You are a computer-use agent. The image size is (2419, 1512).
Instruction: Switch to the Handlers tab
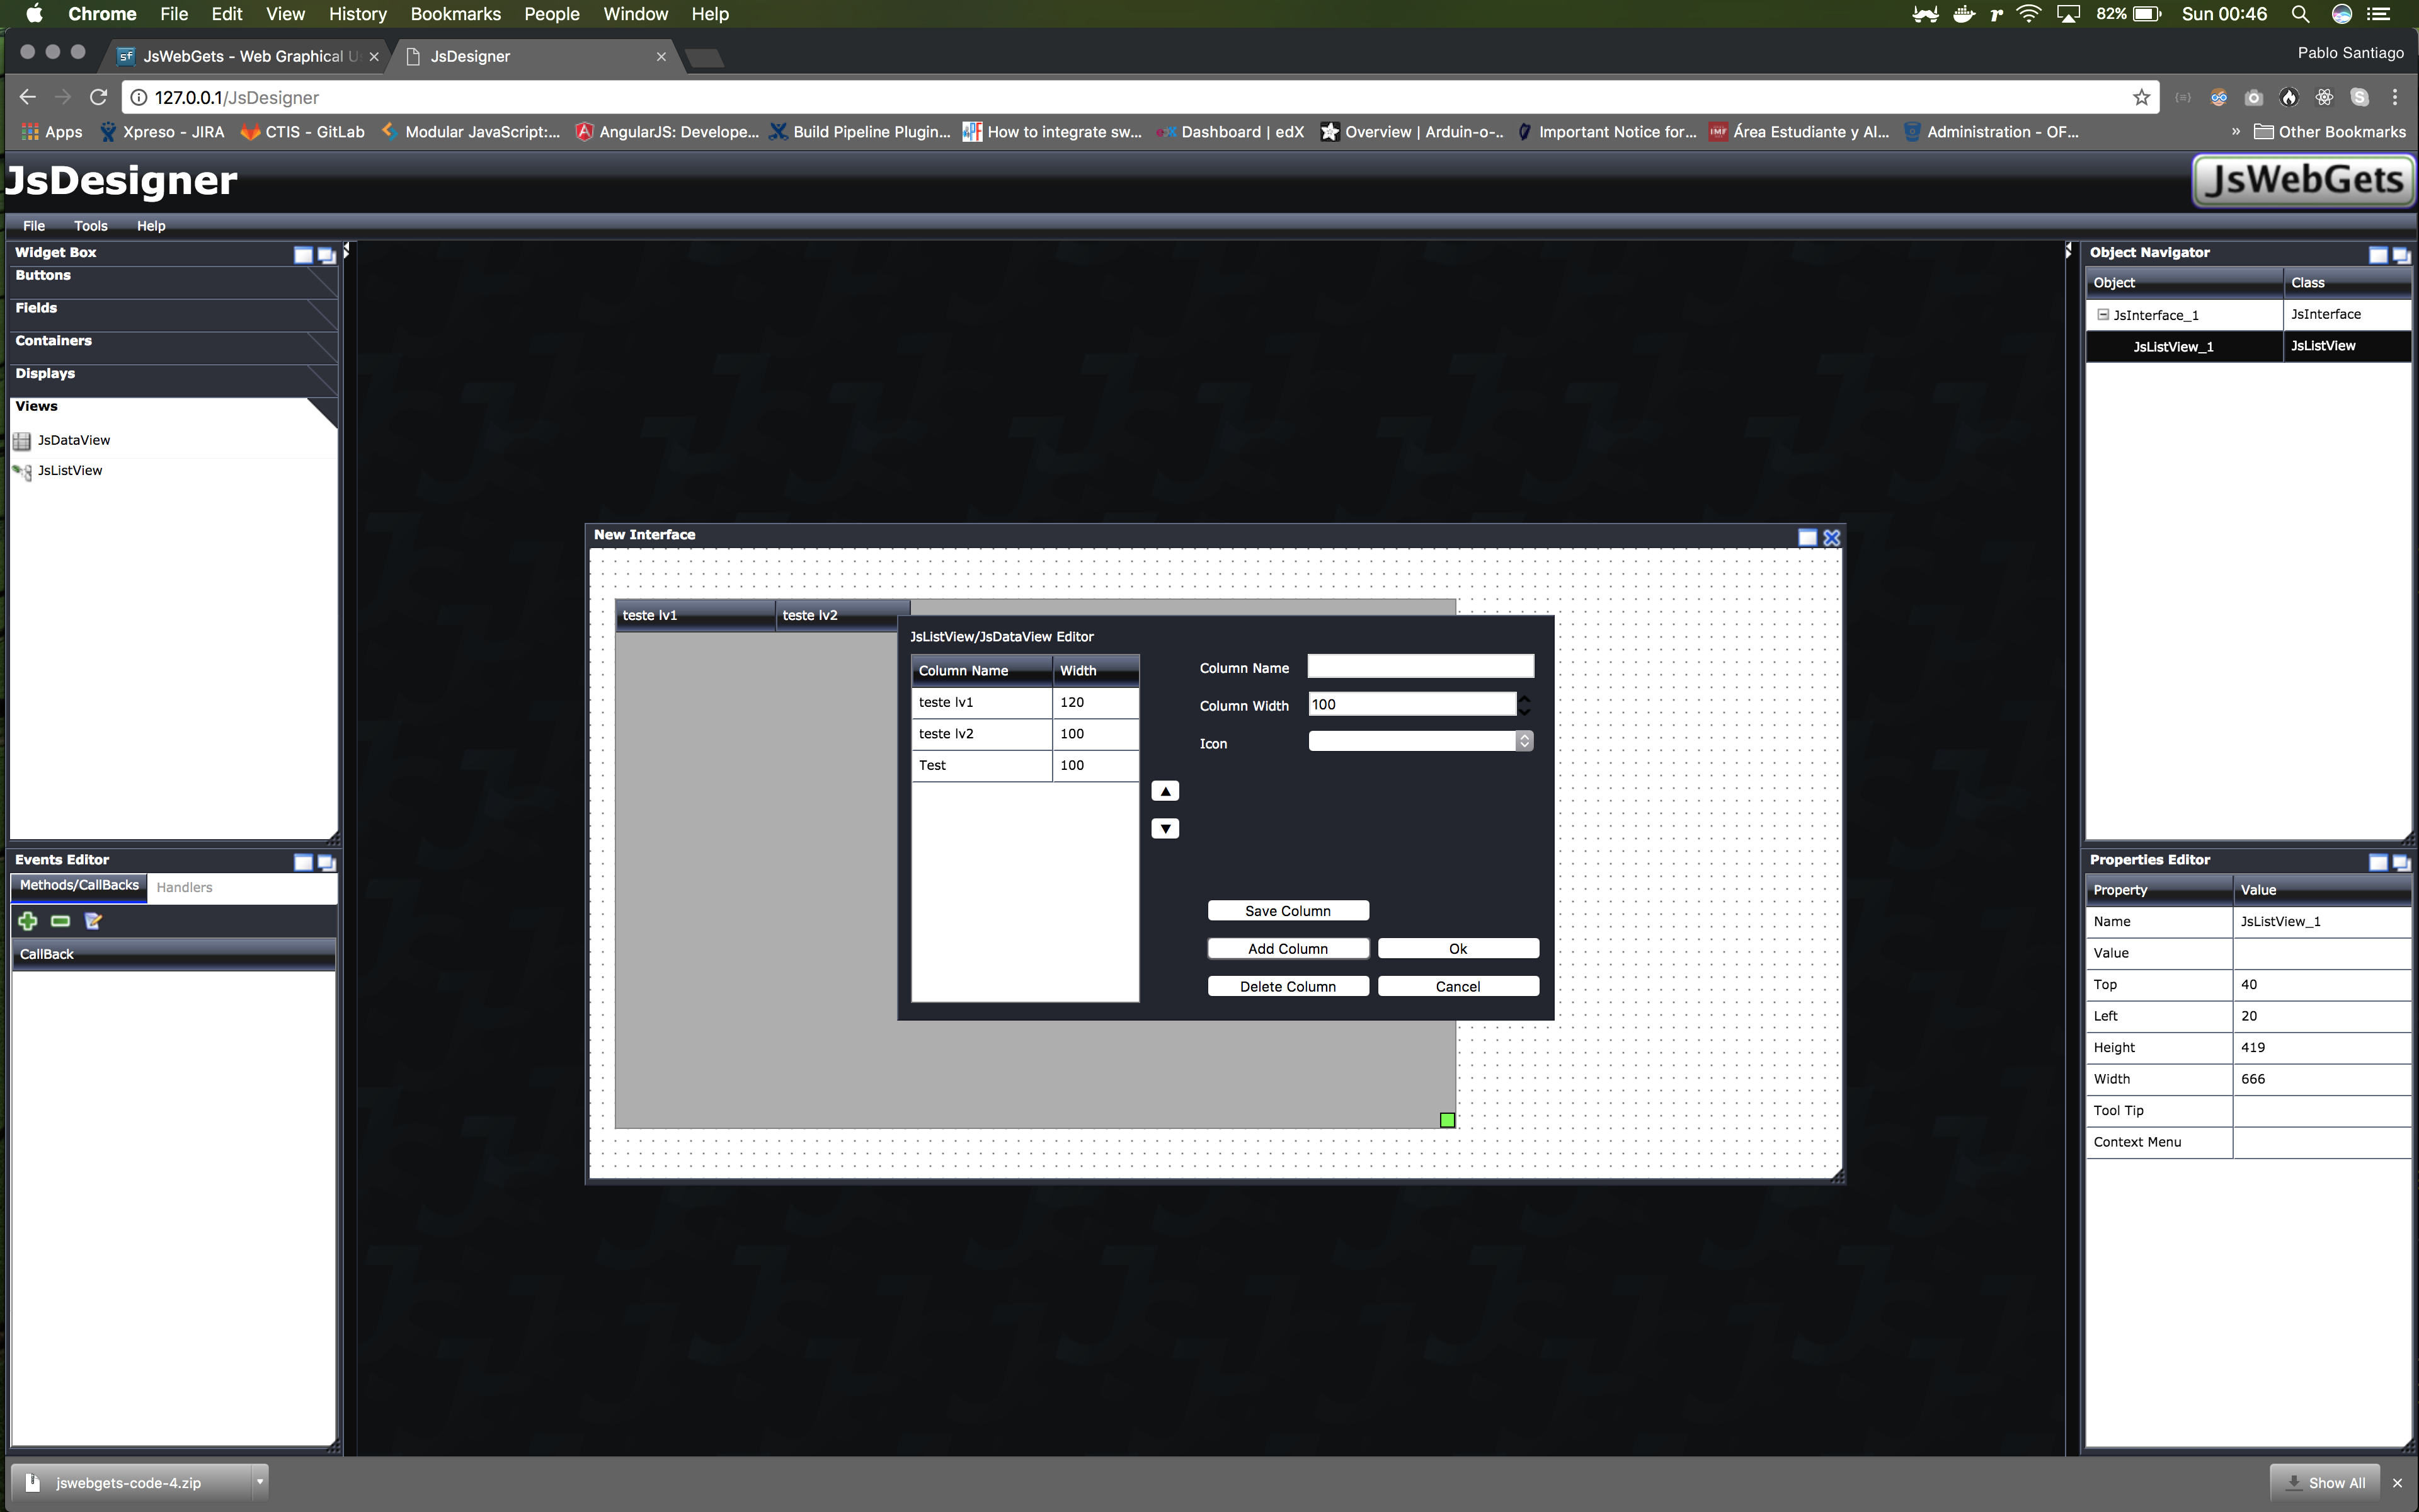(184, 887)
